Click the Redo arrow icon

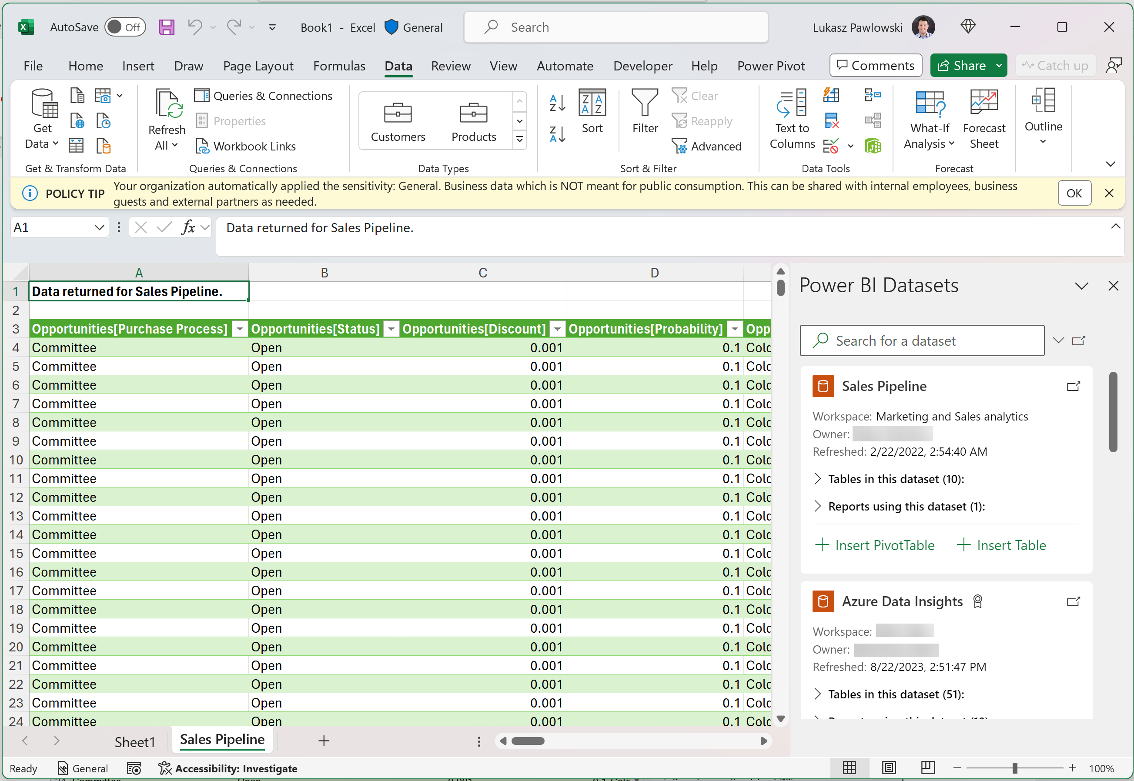(234, 27)
